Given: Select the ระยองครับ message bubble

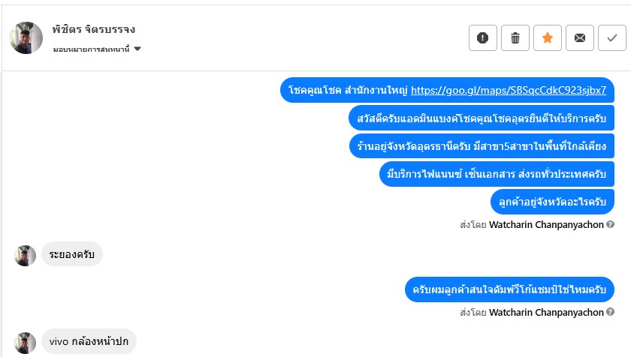Looking at the screenshot, I should coord(72,255).
